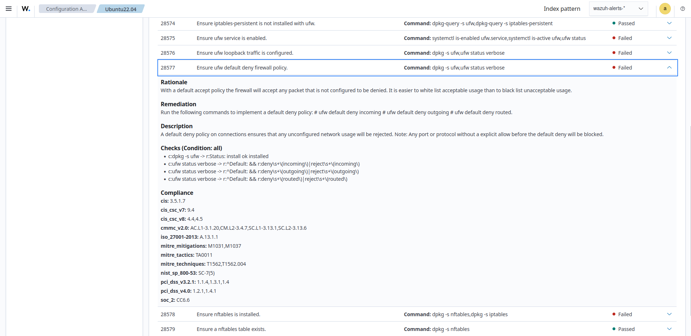This screenshot has height=336, width=691.
Task: Open the user avatar menu
Action: pyautogui.click(x=665, y=9)
